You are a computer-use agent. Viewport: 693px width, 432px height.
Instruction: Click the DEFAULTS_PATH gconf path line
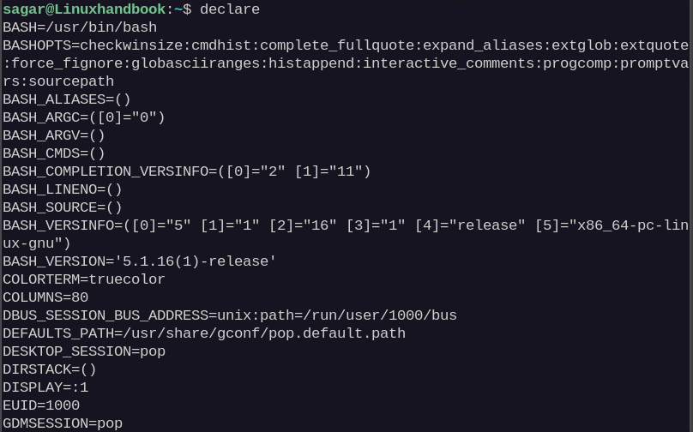[x=204, y=333]
